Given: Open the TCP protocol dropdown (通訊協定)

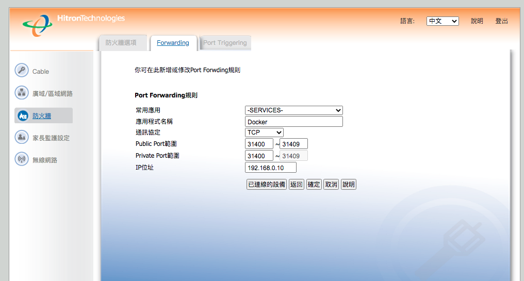Looking at the screenshot, I should click(264, 133).
